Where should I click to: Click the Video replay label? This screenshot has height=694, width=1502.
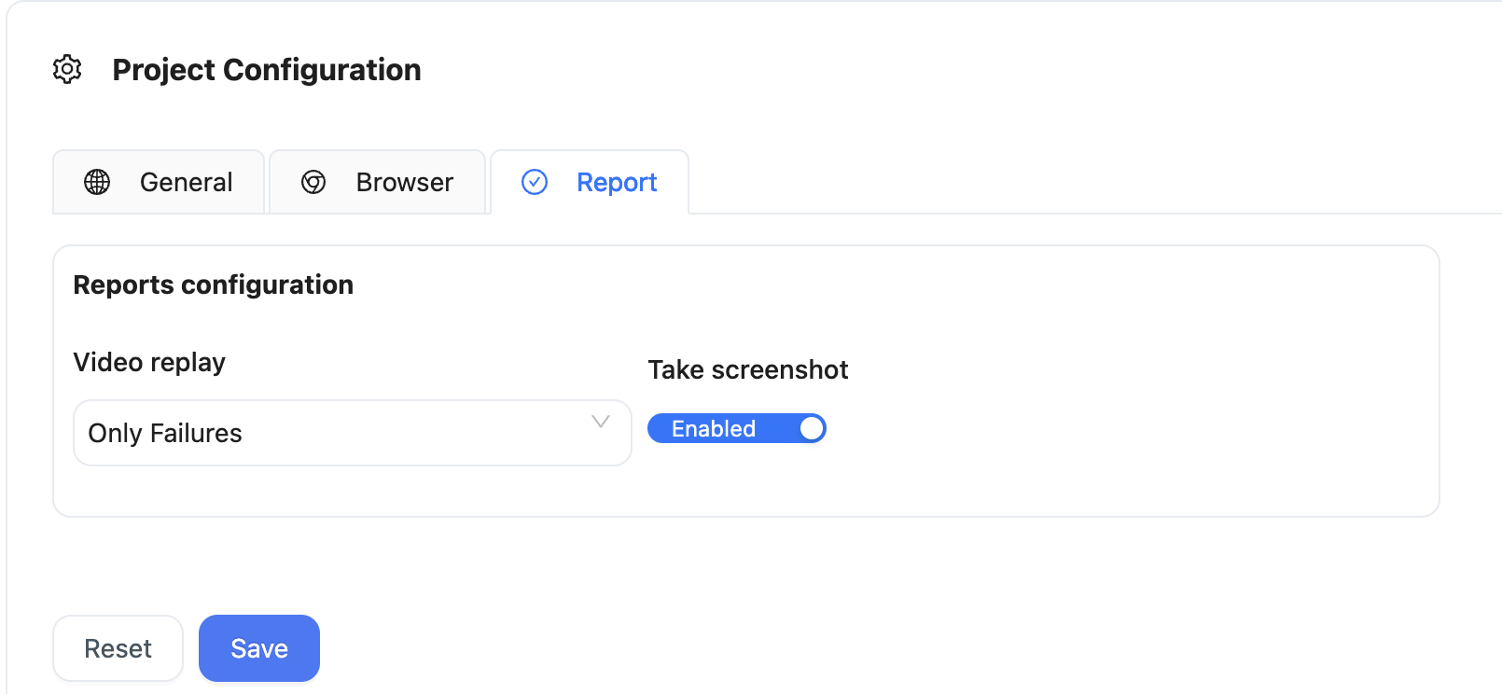click(x=149, y=362)
